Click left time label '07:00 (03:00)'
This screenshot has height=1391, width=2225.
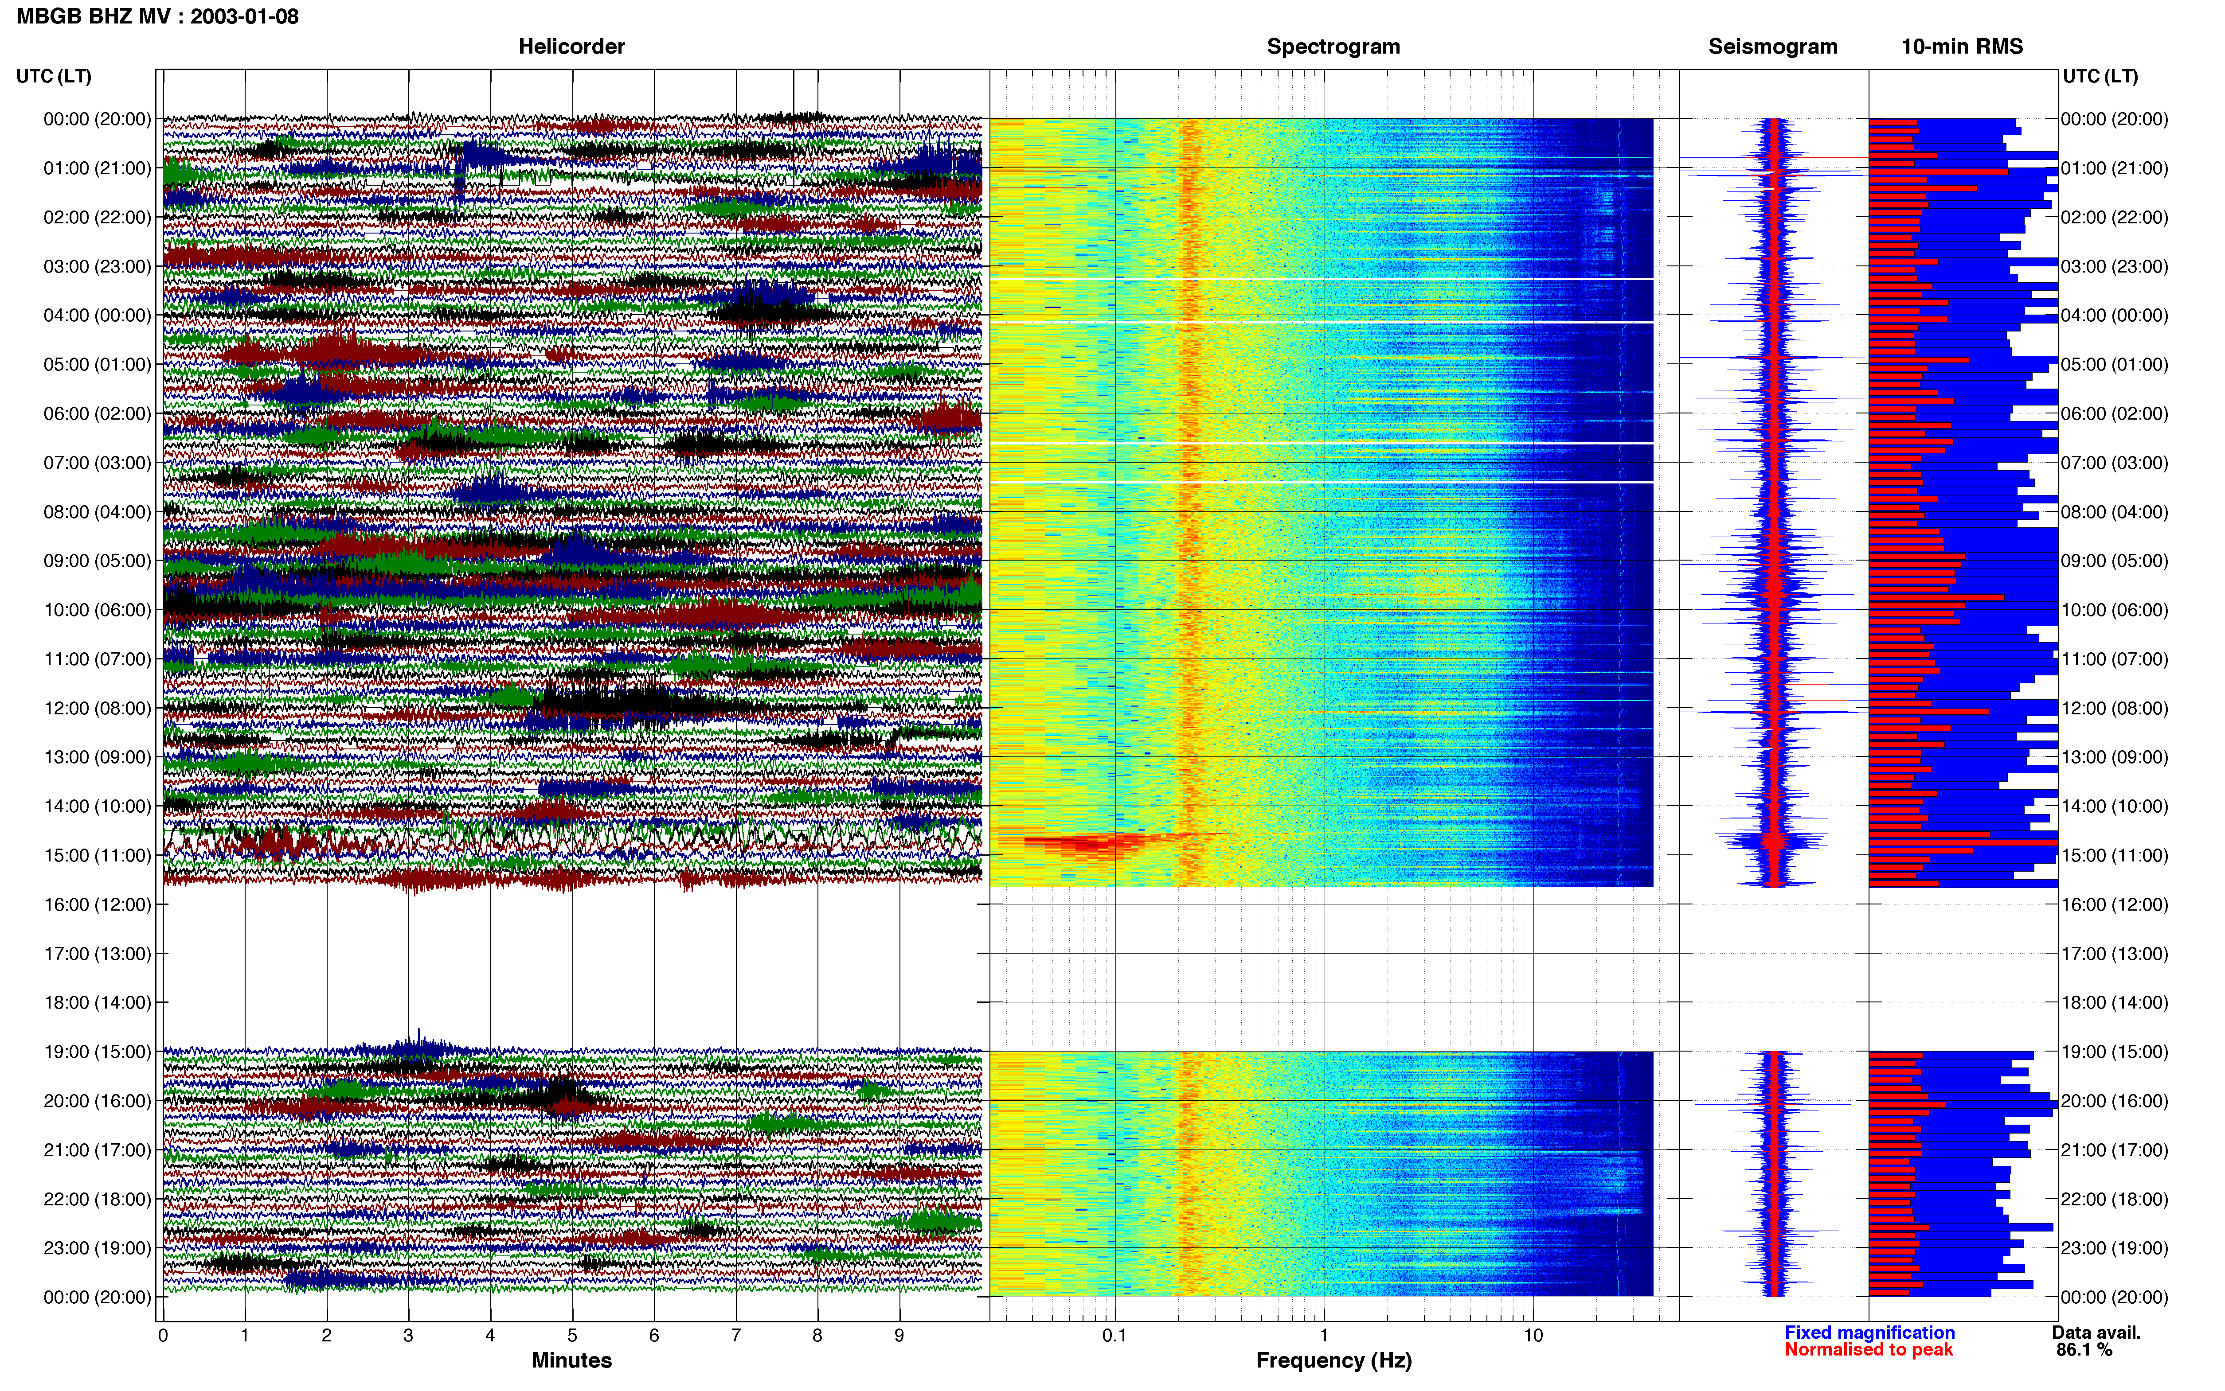tap(98, 463)
